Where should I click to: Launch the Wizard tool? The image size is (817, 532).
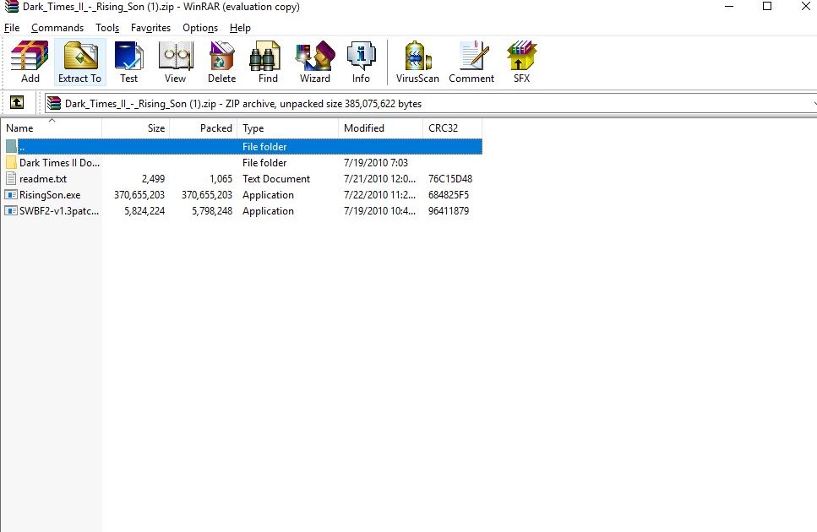click(x=314, y=62)
